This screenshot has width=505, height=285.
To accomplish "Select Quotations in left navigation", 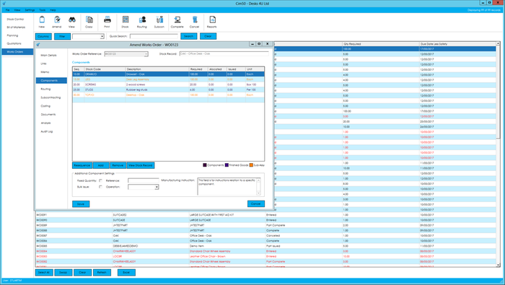I will (14, 43).
